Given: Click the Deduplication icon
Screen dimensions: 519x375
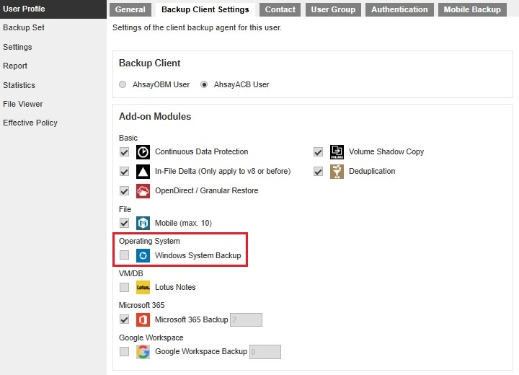Looking at the screenshot, I should (x=337, y=172).
